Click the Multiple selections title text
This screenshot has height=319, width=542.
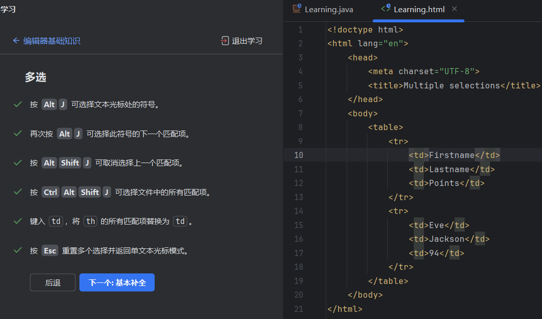(452, 85)
